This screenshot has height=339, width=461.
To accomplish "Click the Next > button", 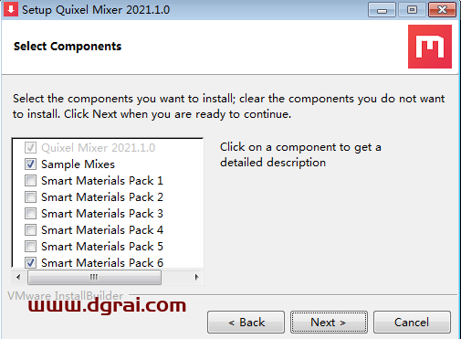I will pyautogui.click(x=329, y=323).
